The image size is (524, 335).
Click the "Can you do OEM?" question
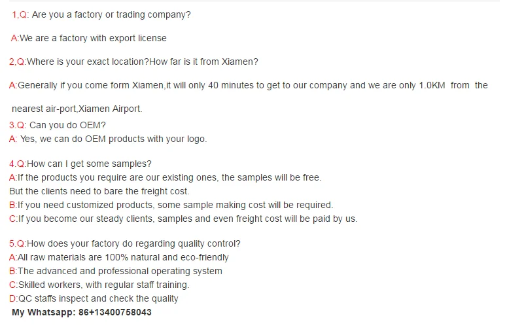(67, 125)
